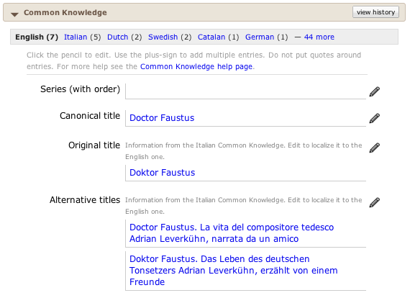Click the empty Series (with order) field
The height and width of the screenshot is (298, 410).
click(245, 91)
